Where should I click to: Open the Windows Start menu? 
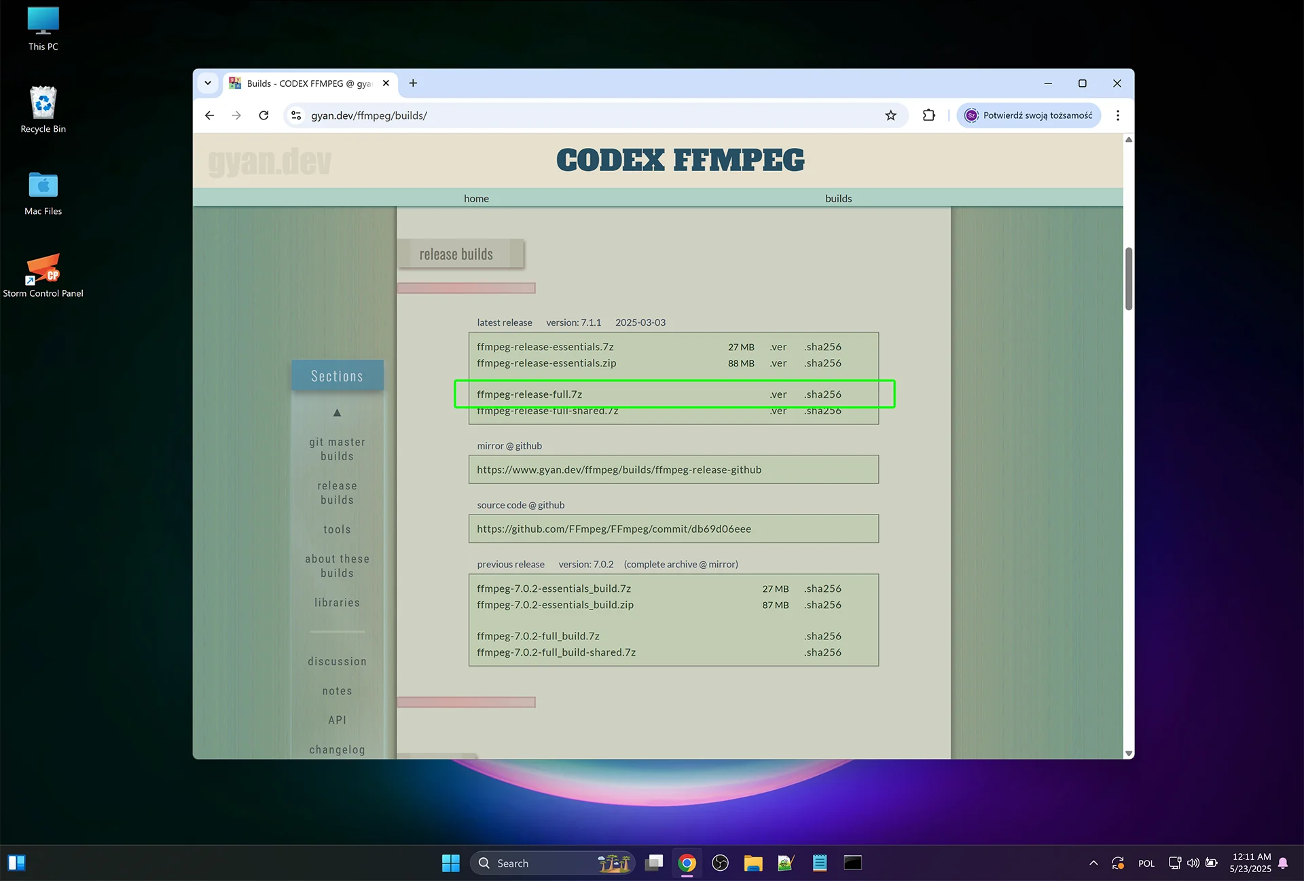tap(451, 863)
